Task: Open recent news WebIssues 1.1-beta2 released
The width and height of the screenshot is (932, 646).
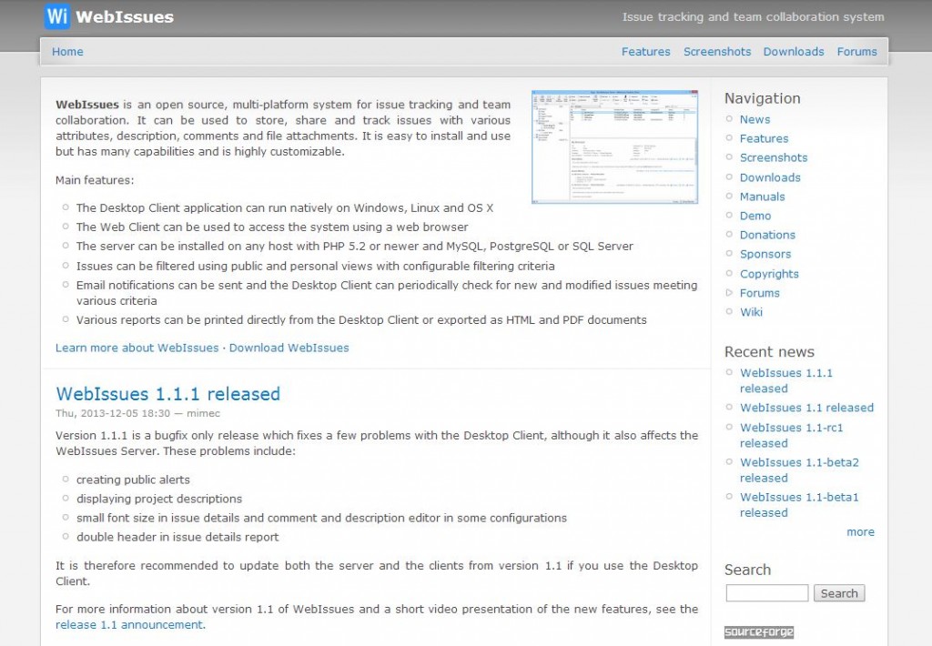Action: (x=799, y=470)
